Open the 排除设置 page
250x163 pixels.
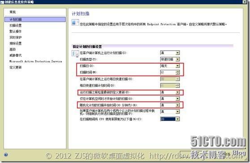point(16,43)
